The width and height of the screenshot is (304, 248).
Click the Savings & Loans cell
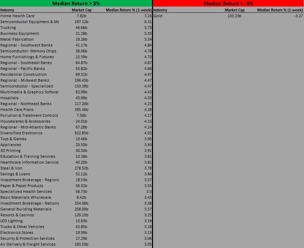coord(15,174)
